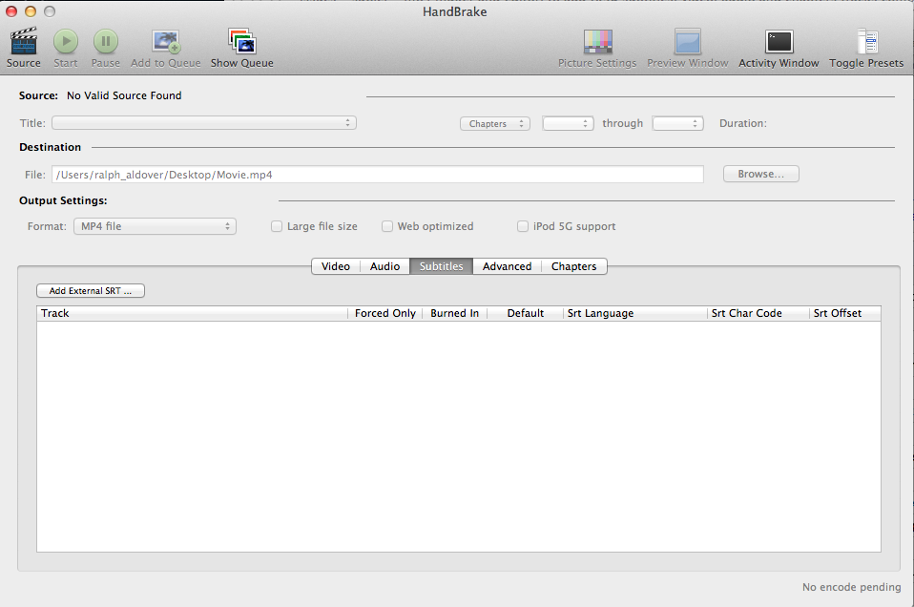The width and height of the screenshot is (914, 607).
Task: Open the Chapters range type dropdown
Action: pos(495,124)
